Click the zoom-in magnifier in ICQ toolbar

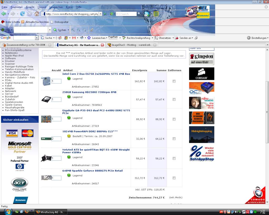point(73,30)
